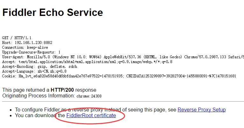Click the User-Agent header line

coord(92,57)
